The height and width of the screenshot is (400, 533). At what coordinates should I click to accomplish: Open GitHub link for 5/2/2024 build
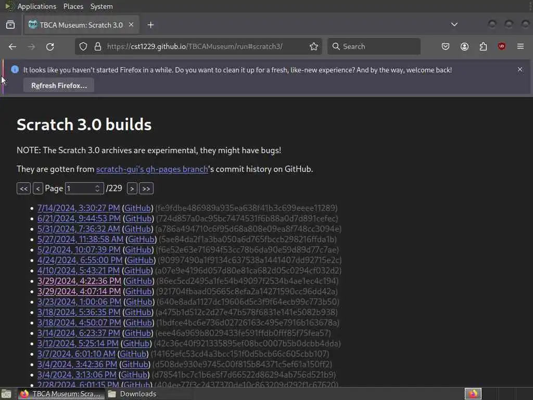click(138, 249)
